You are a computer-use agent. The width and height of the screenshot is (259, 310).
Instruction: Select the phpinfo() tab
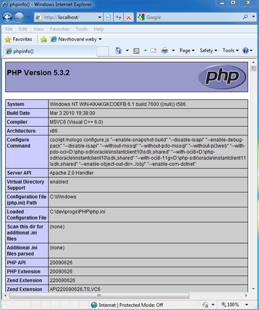tap(51, 51)
